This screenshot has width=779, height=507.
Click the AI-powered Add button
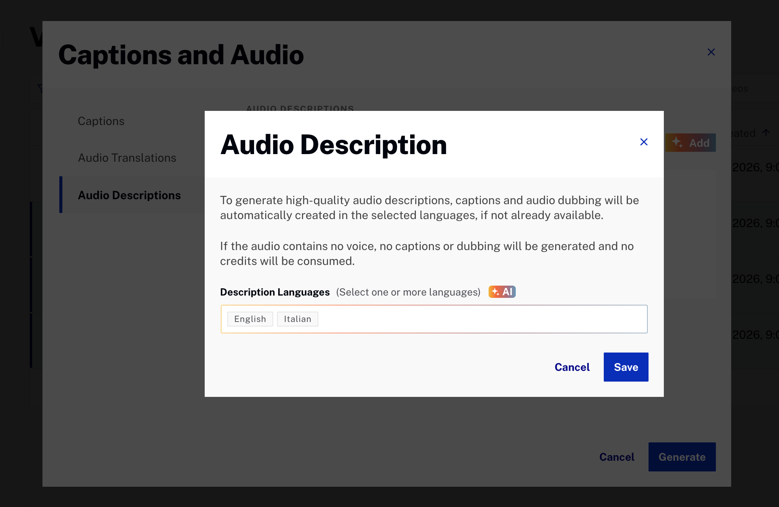(691, 143)
